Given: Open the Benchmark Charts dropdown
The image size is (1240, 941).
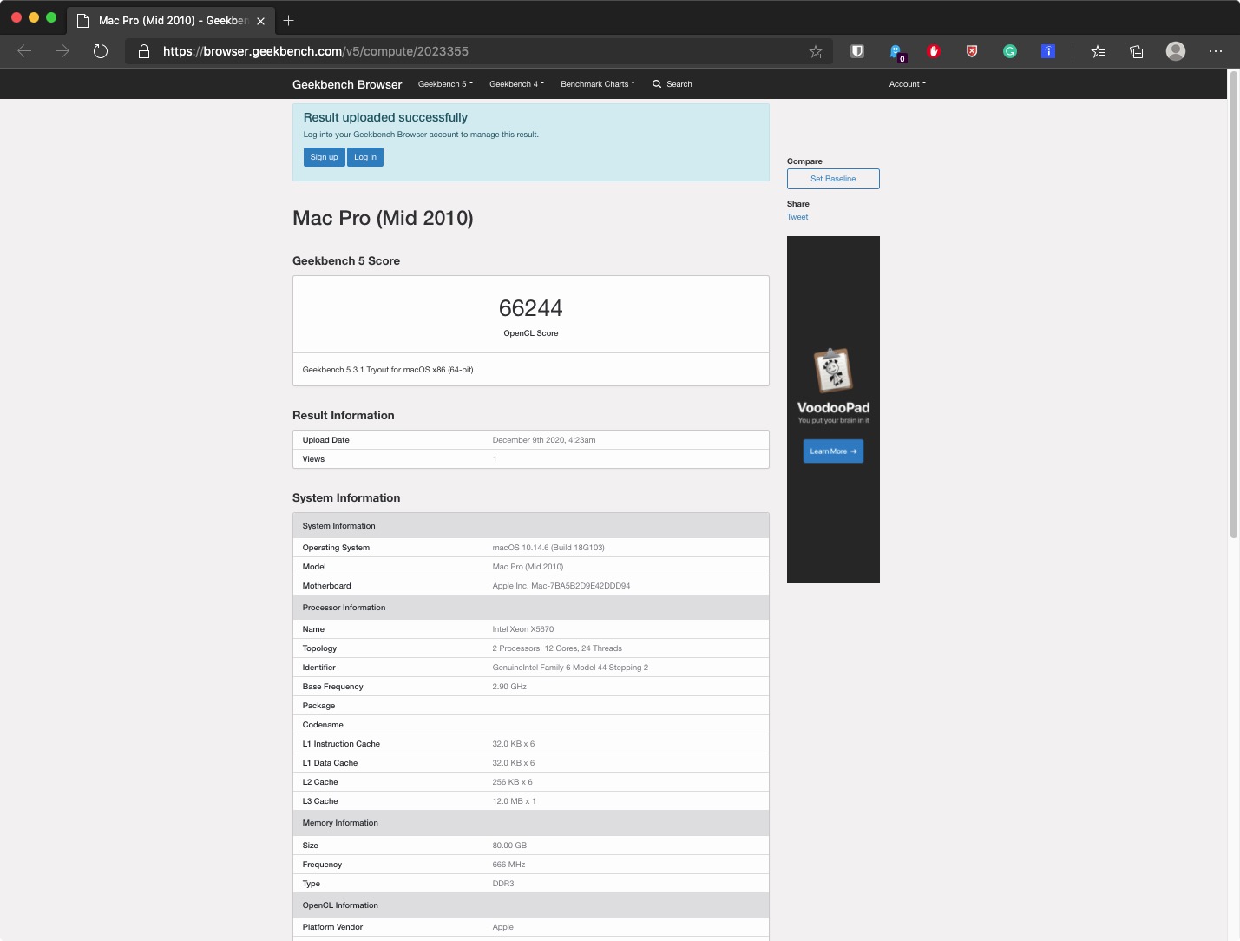Looking at the screenshot, I should click(x=598, y=84).
